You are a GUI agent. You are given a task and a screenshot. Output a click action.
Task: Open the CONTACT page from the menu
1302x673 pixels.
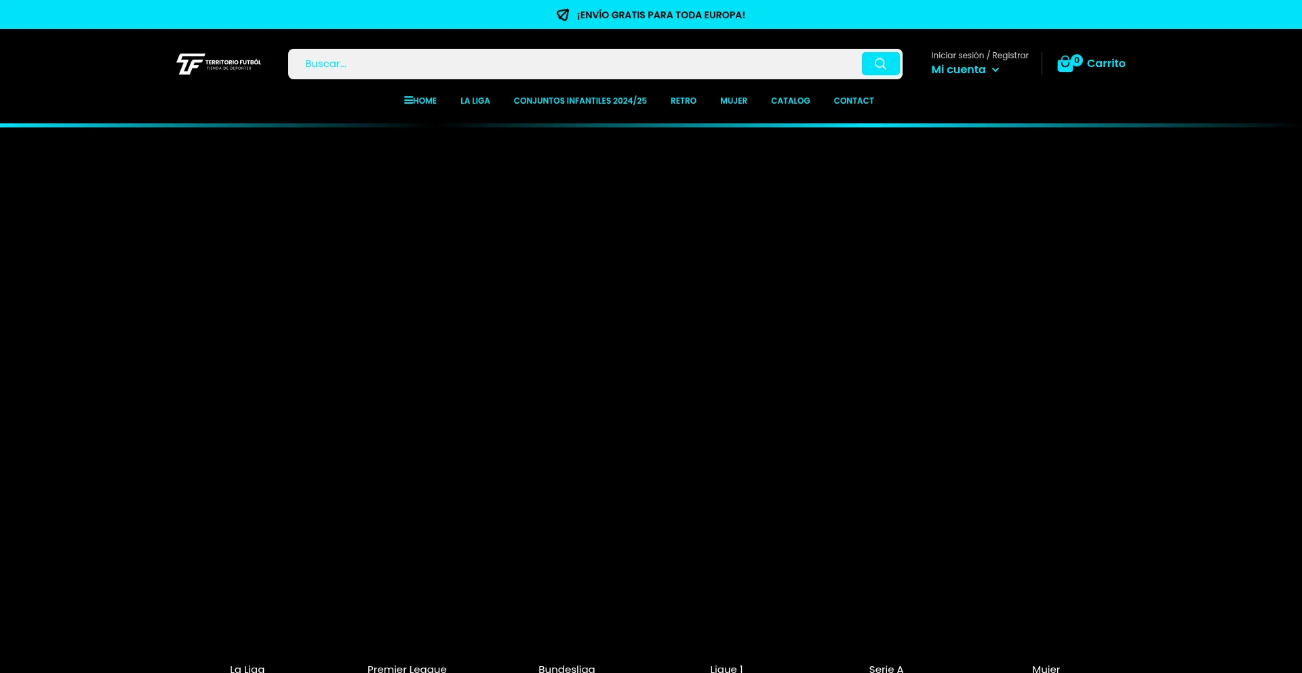pyautogui.click(x=853, y=101)
